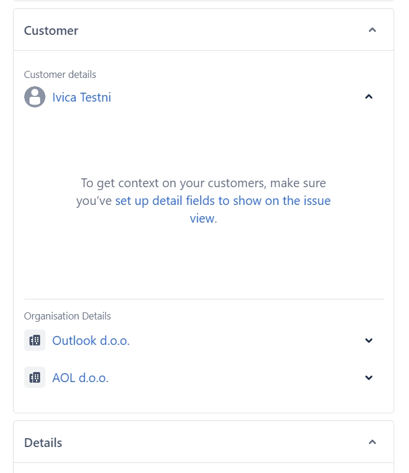Click the building icon beside Outlook d.o.o.

coord(35,340)
